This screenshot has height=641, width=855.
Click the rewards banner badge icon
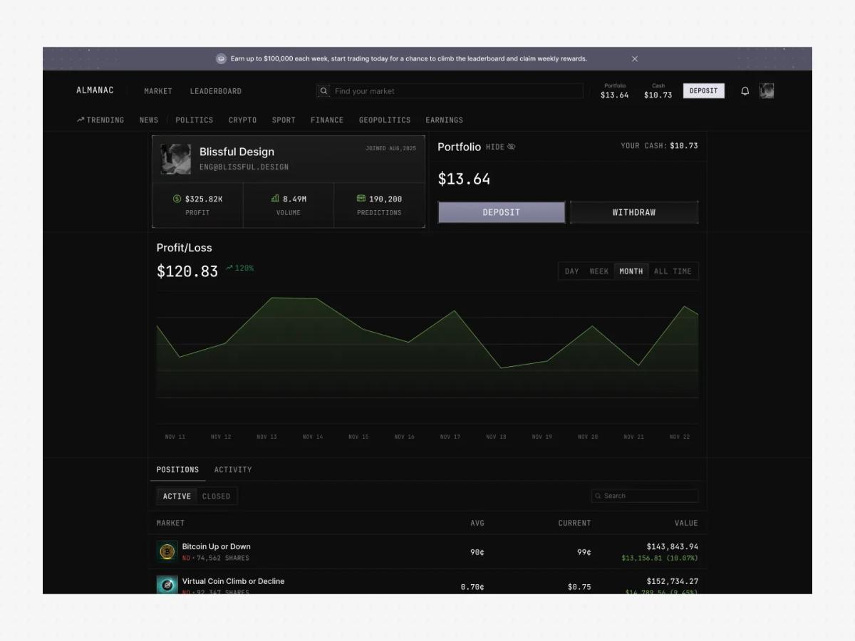pyautogui.click(x=221, y=59)
